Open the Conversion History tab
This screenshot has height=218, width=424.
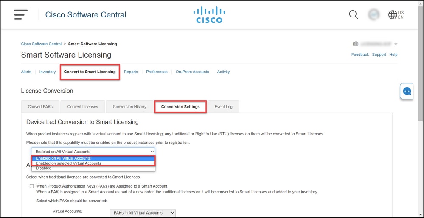click(129, 107)
